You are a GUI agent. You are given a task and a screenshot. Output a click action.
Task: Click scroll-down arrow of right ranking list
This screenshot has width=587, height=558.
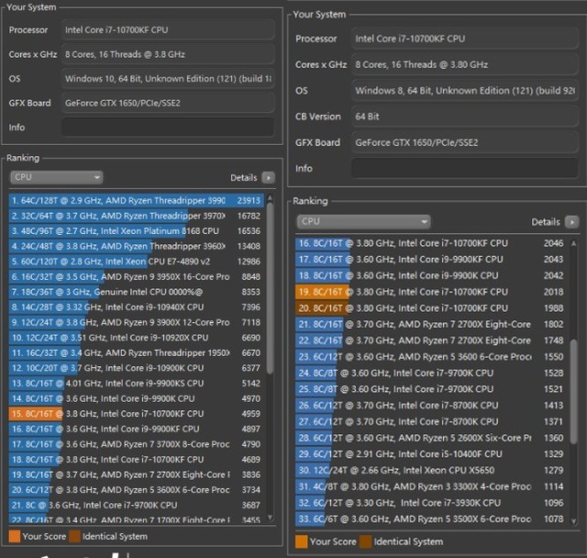point(573,521)
